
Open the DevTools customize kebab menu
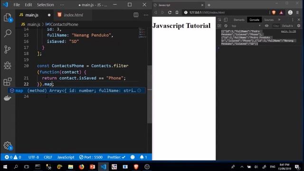click(x=293, y=20)
